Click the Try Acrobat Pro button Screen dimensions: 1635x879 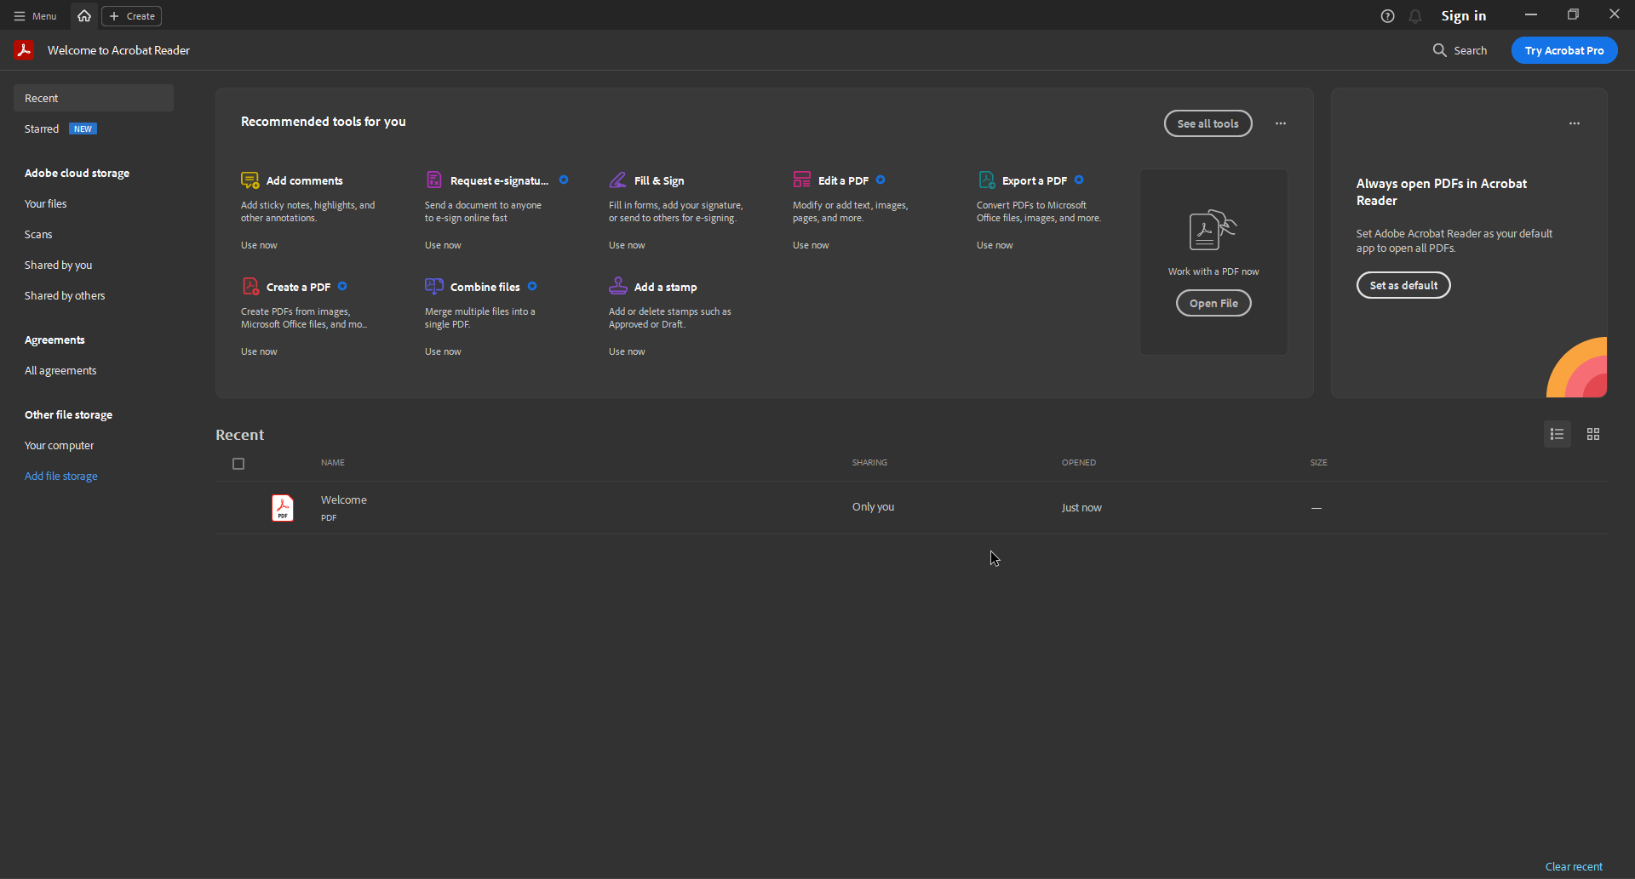point(1563,50)
